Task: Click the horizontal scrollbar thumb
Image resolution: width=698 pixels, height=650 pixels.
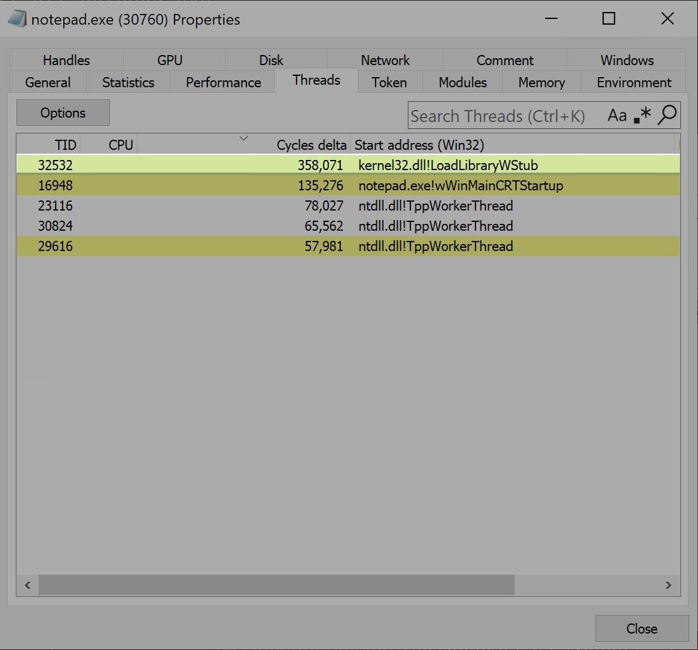Action: (276, 585)
